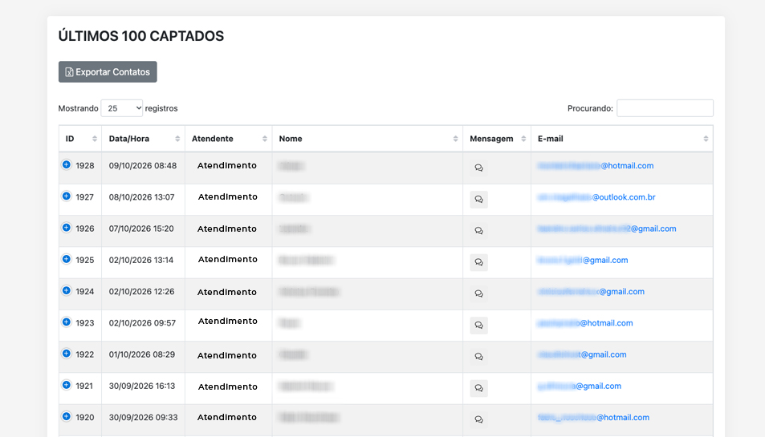
Task: Open outlook.com.br email link in row 1927
Action: pos(596,197)
